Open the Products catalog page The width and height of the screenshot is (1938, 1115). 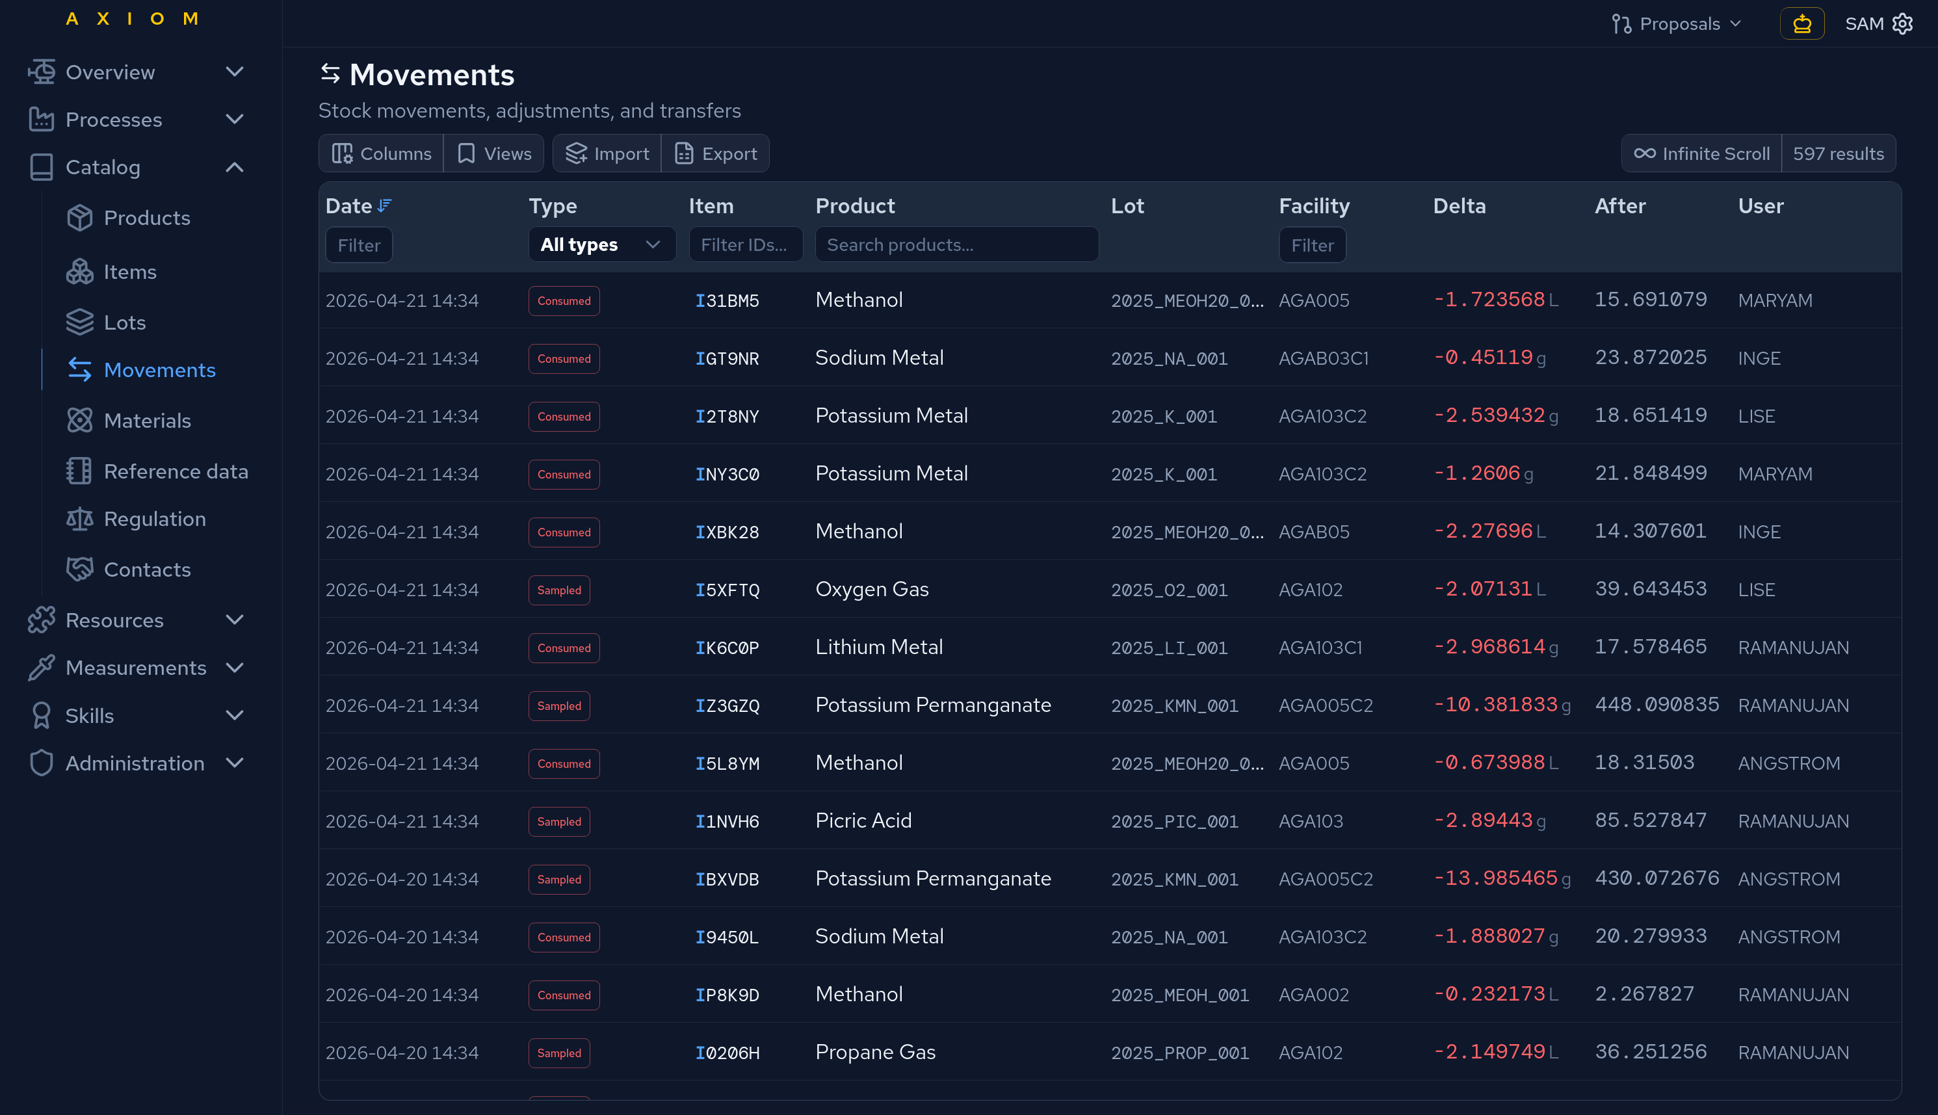tap(146, 218)
